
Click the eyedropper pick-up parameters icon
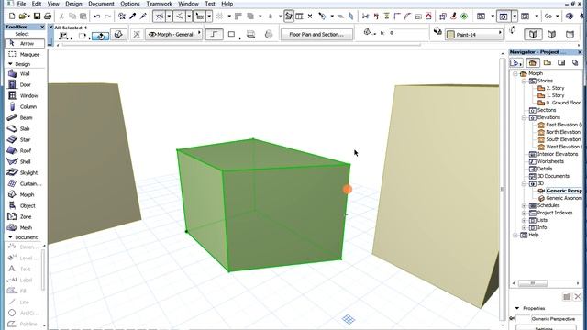pyautogui.click(x=132, y=16)
